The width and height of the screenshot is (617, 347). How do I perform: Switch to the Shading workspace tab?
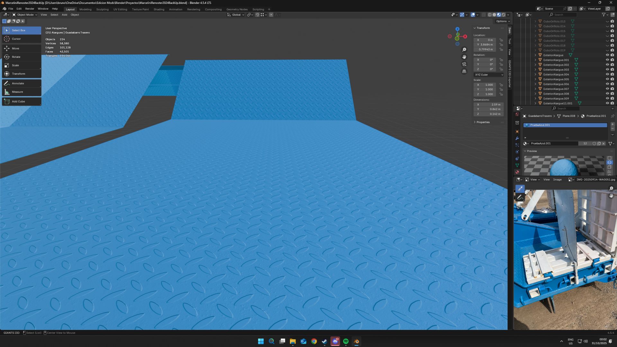point(159,9)
